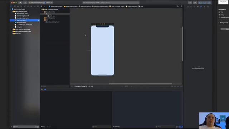Toggle the console split view buttons
This screenshot has height=129, width=229.
coord(181,126)
